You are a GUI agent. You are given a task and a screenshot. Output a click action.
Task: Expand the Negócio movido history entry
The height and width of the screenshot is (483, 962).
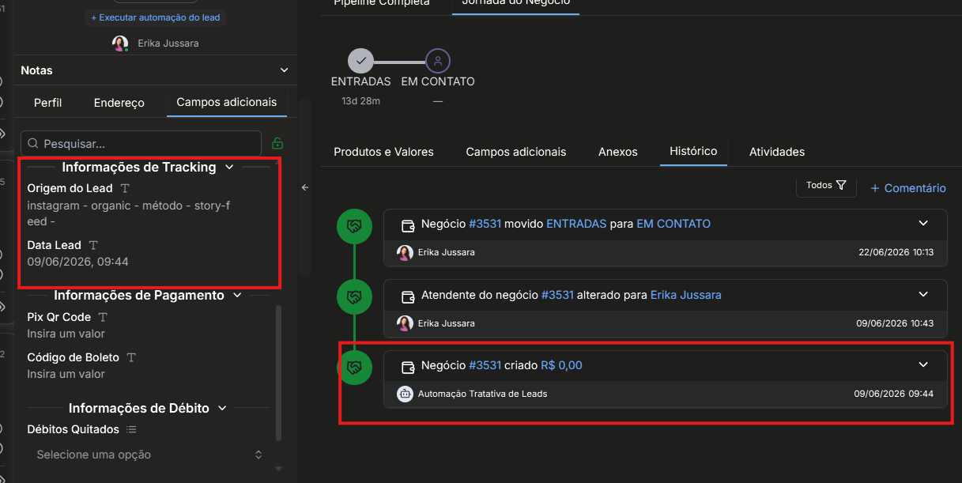(x=922, y=224)
